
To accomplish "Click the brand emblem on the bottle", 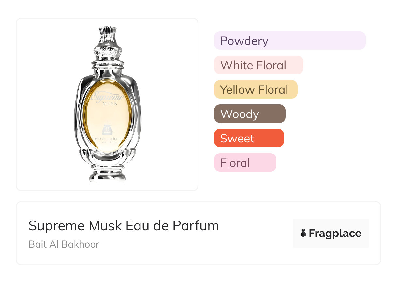I will pyautogui.click(x=107, y=129).
